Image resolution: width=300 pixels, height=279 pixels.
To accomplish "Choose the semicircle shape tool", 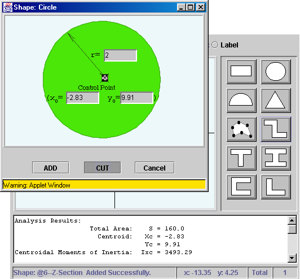I will click(241, 101).
